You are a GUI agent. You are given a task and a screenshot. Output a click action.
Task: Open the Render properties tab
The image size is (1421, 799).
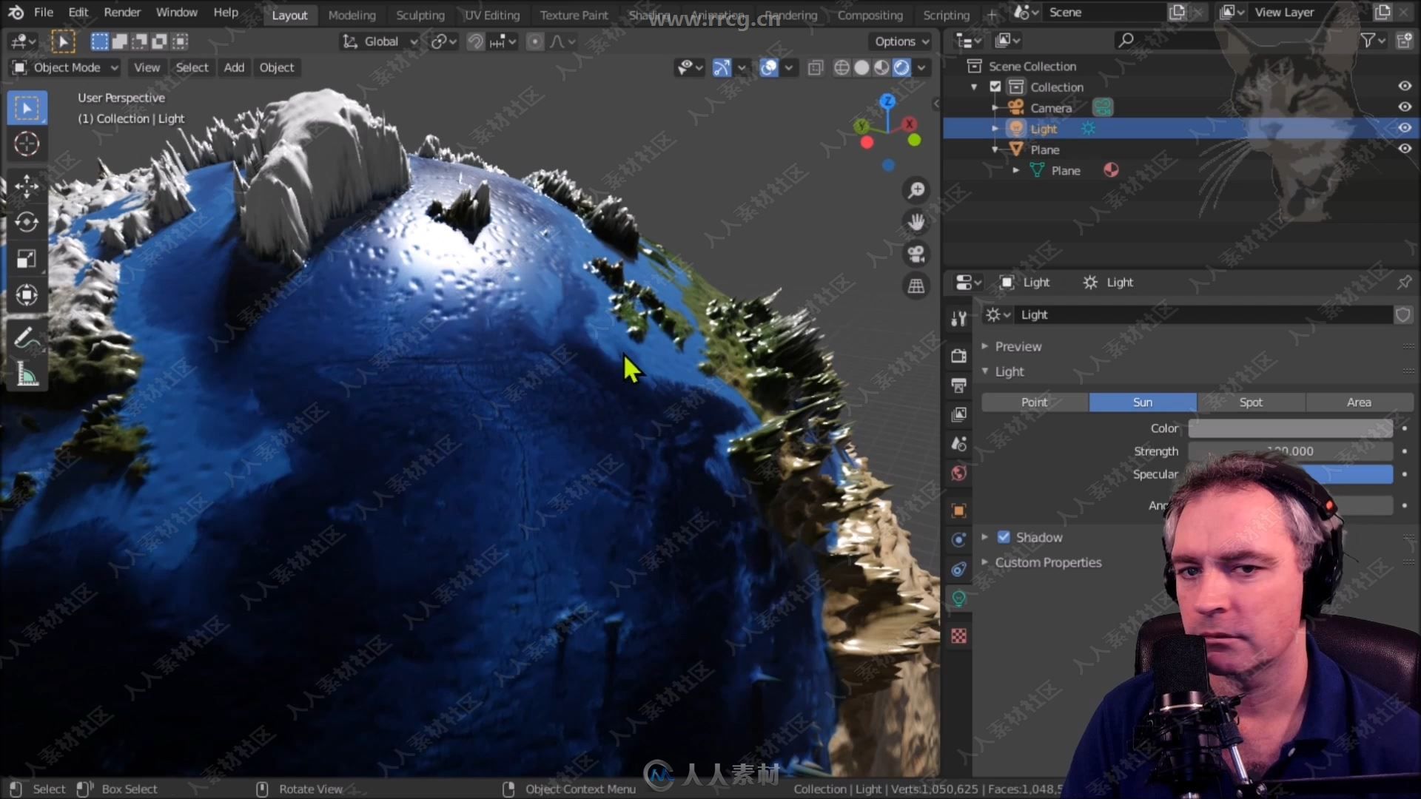click(958, 356)
